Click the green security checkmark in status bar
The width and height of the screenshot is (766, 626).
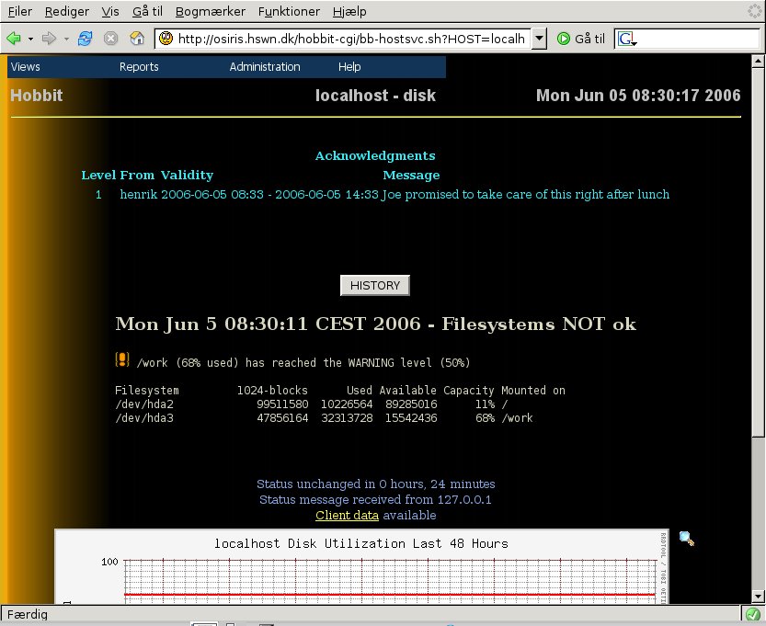click(753, 614)
